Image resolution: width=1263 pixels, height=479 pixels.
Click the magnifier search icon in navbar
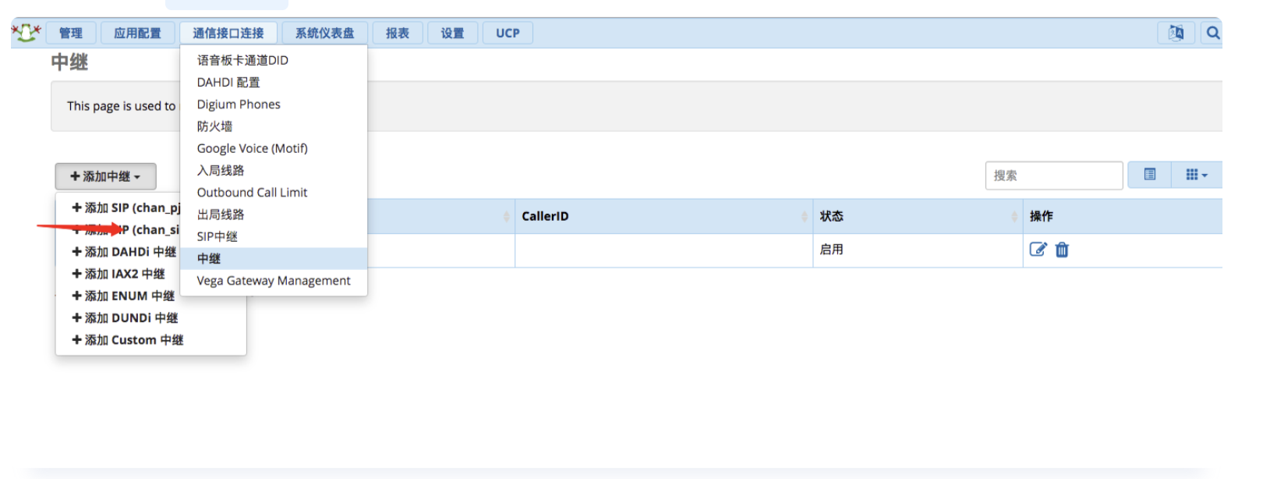tap(1213, 33)
